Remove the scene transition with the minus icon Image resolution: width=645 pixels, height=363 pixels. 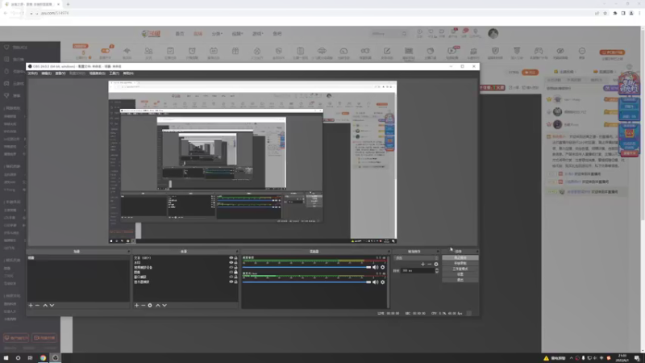(430, 265)
